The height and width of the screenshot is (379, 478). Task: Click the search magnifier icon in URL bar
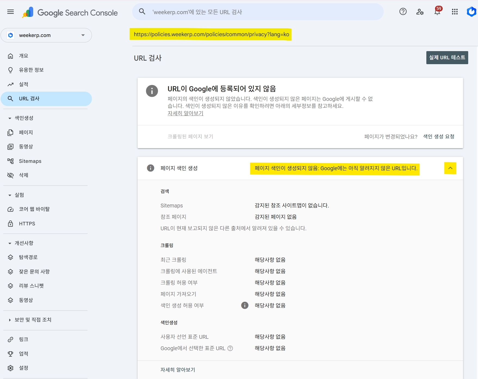click(x=142, y=12)
